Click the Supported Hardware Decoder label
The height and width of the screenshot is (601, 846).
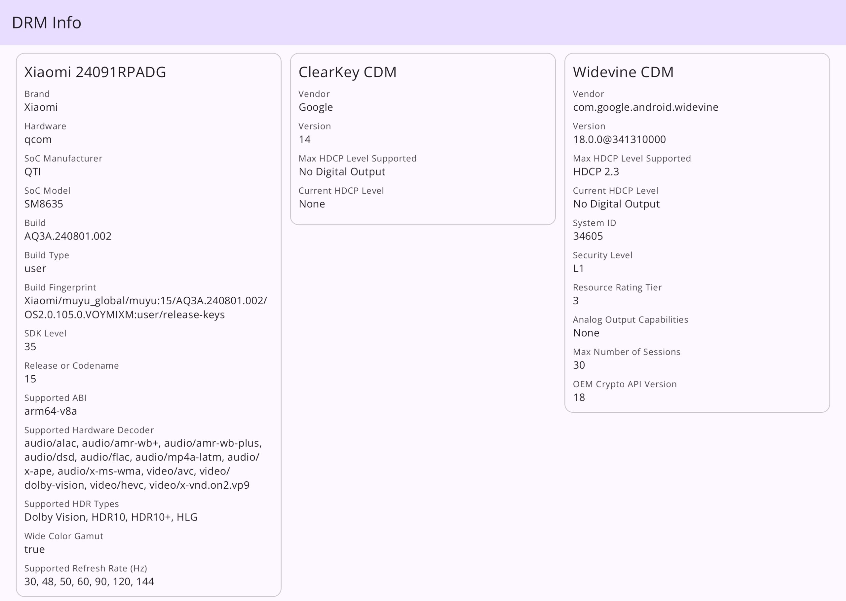[x=89, y=431]
